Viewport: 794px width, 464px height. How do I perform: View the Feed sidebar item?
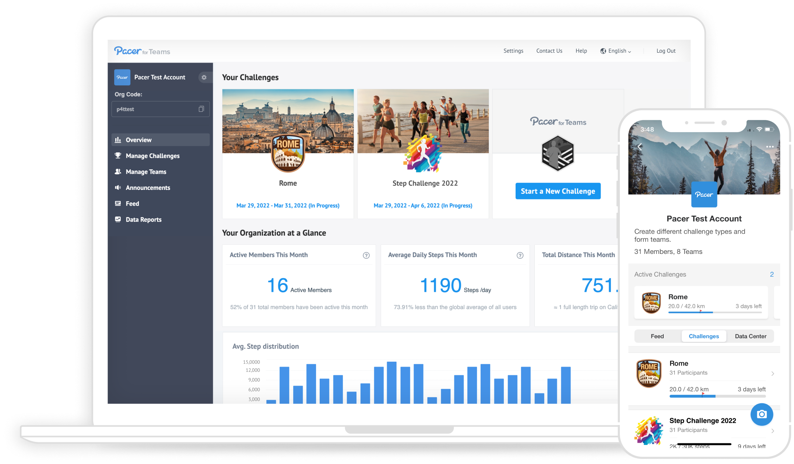point(132,203)
